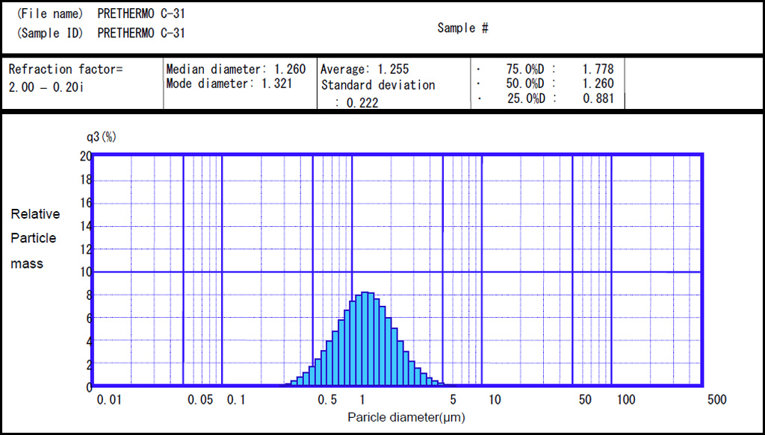Select the x-axis tick label 500
This screenshot has width=765, height=435.
point(716,400)
